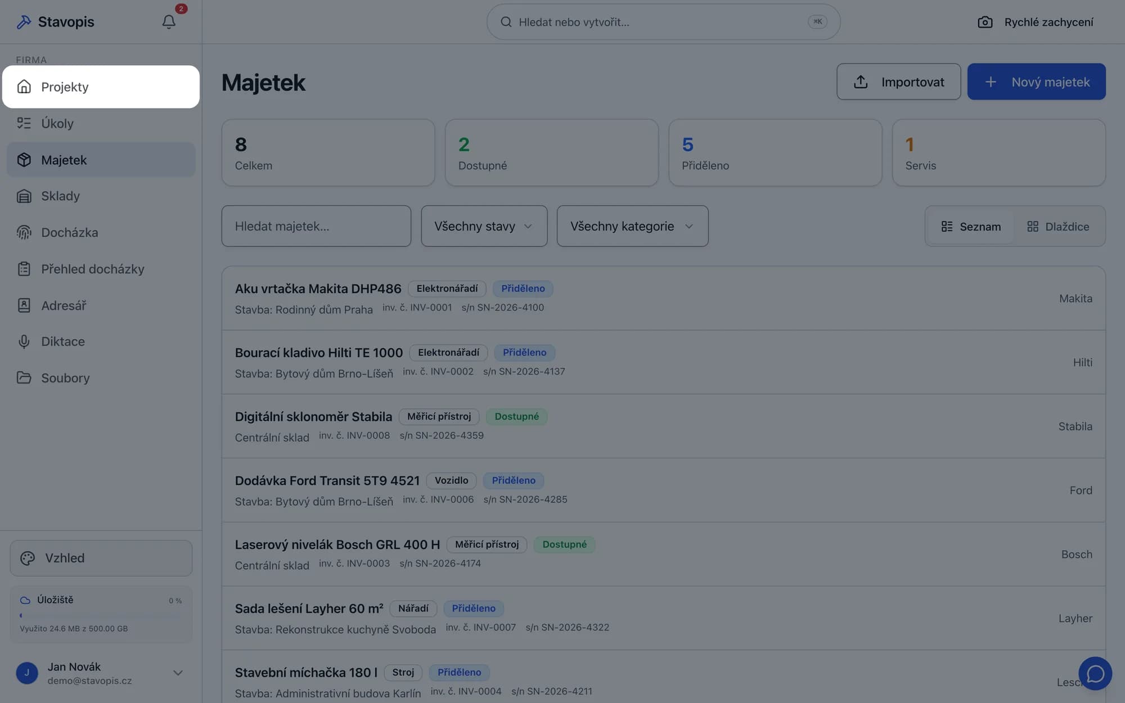
Task: Open Sada lešení Layher 60 m² row
Action: point(663,618)
